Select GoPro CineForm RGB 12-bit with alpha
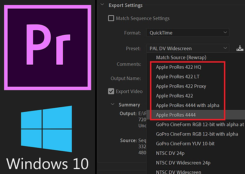Screen dimensions: 245x174 point(197,134)
